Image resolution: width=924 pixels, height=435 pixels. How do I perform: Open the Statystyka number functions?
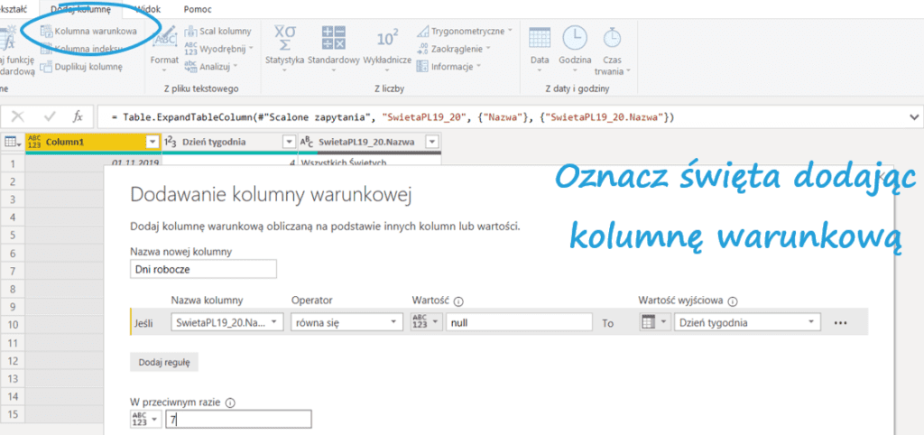tap(285, 45)
